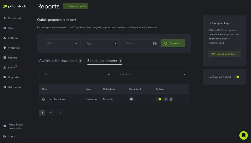Click the calendar icon in Period field
251x143 pixels.
click(x=155, y=43)
